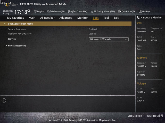Click the EZ Tuning Wizard bulb icon
The width and height of the screenshot is (165, 123).
(92, 11)
